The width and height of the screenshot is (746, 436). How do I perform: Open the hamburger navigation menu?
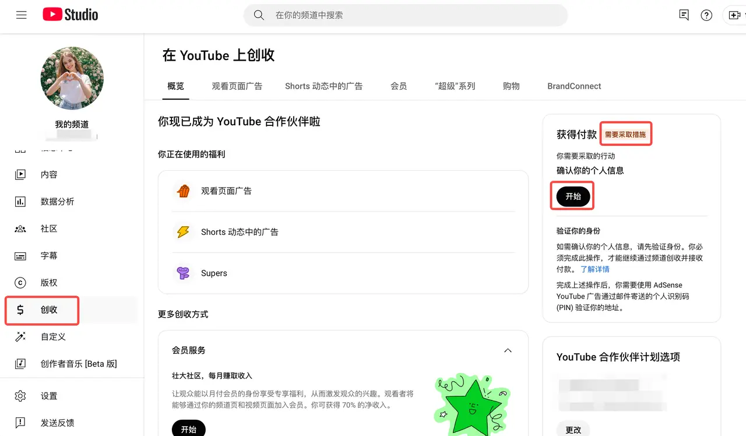click(22, 15)
